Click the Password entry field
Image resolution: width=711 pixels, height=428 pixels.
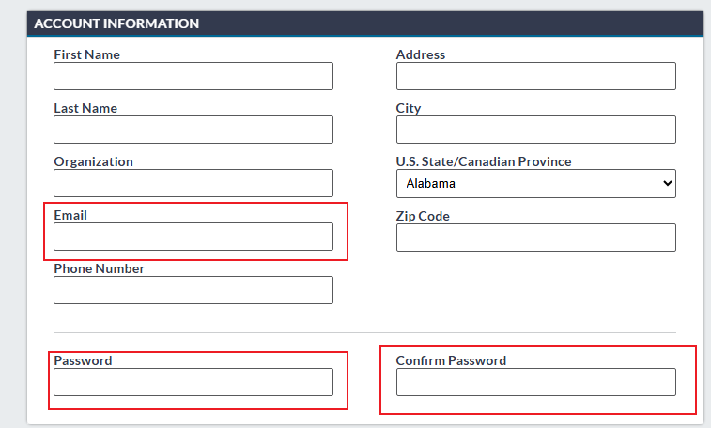coord(193,382)
